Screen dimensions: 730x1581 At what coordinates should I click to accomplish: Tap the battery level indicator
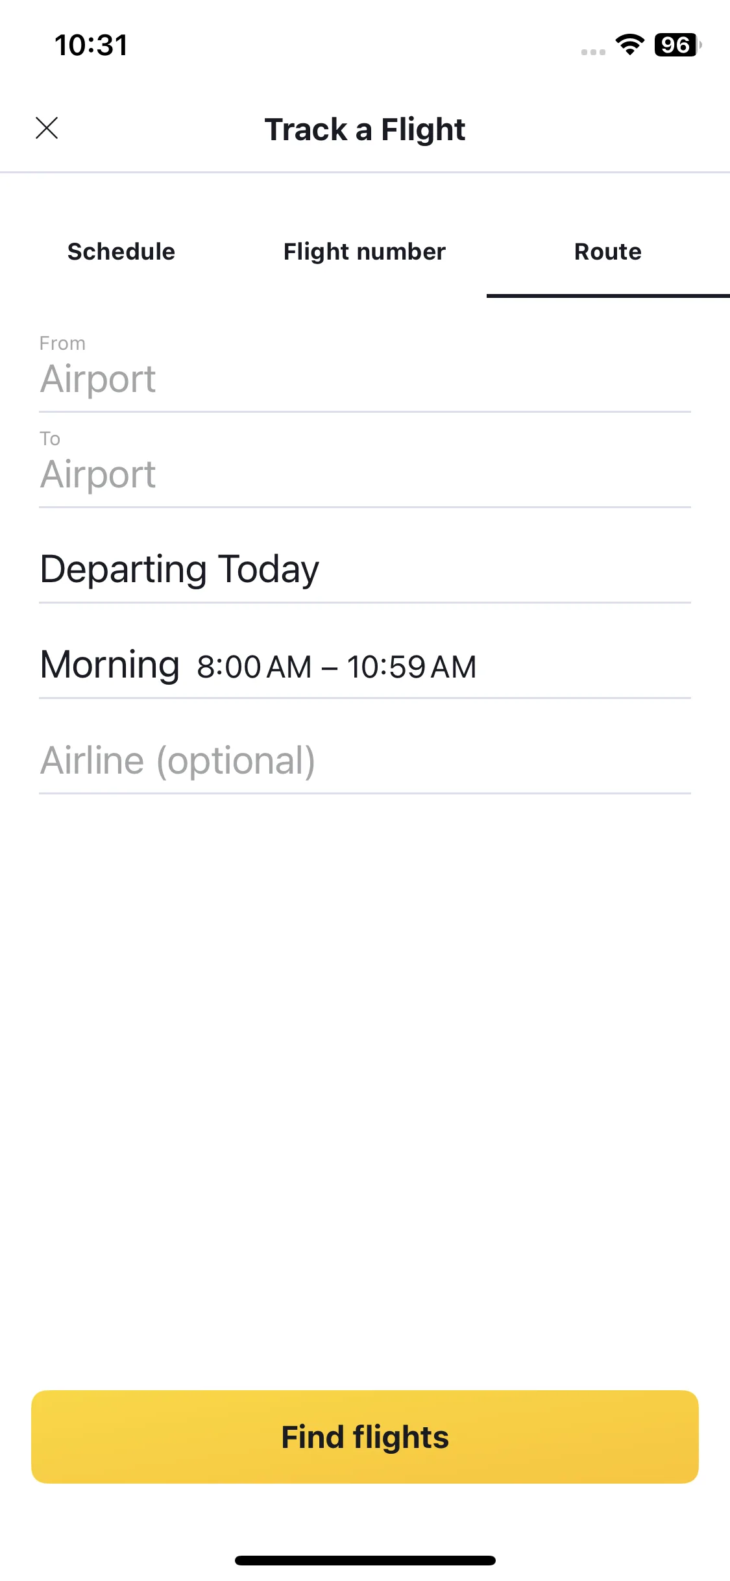[678, 45]
